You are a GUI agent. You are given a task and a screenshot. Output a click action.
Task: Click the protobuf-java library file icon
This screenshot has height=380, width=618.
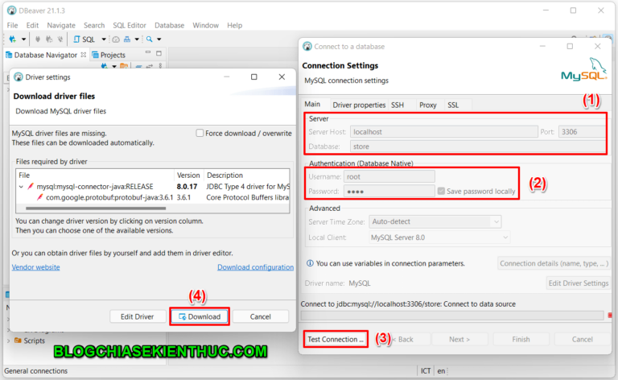point(39,196)
